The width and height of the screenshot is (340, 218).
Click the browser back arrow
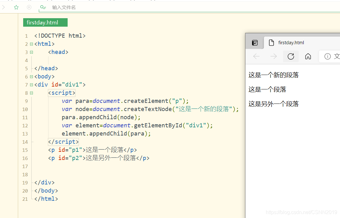[x=256, y=56]
